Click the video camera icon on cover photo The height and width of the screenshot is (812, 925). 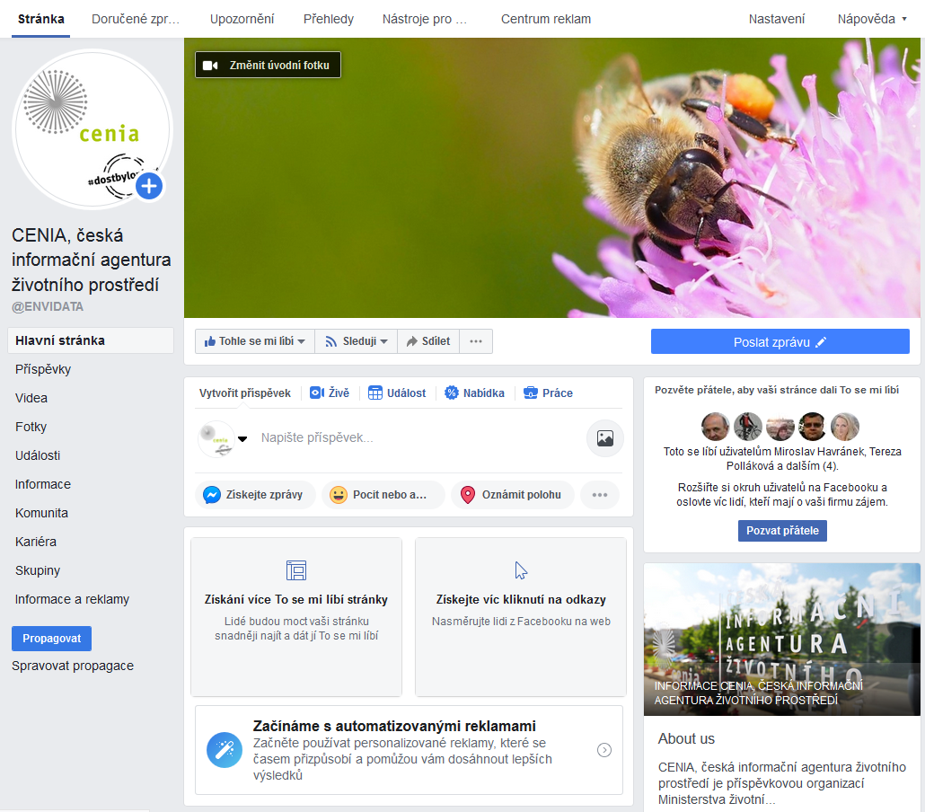211,66
